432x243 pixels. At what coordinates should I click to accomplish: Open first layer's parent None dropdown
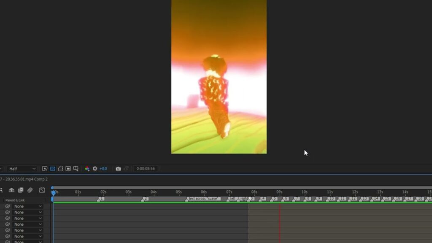tap(28, 206)
